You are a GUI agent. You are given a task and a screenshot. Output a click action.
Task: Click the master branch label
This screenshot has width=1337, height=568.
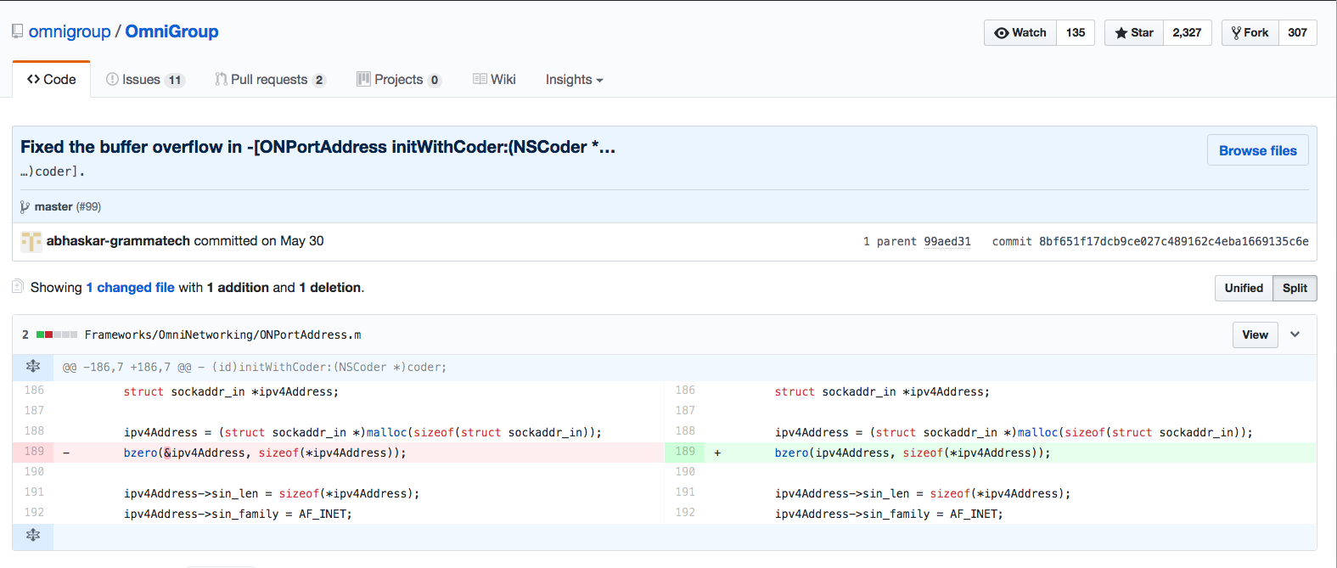click(x=53, y=206)
